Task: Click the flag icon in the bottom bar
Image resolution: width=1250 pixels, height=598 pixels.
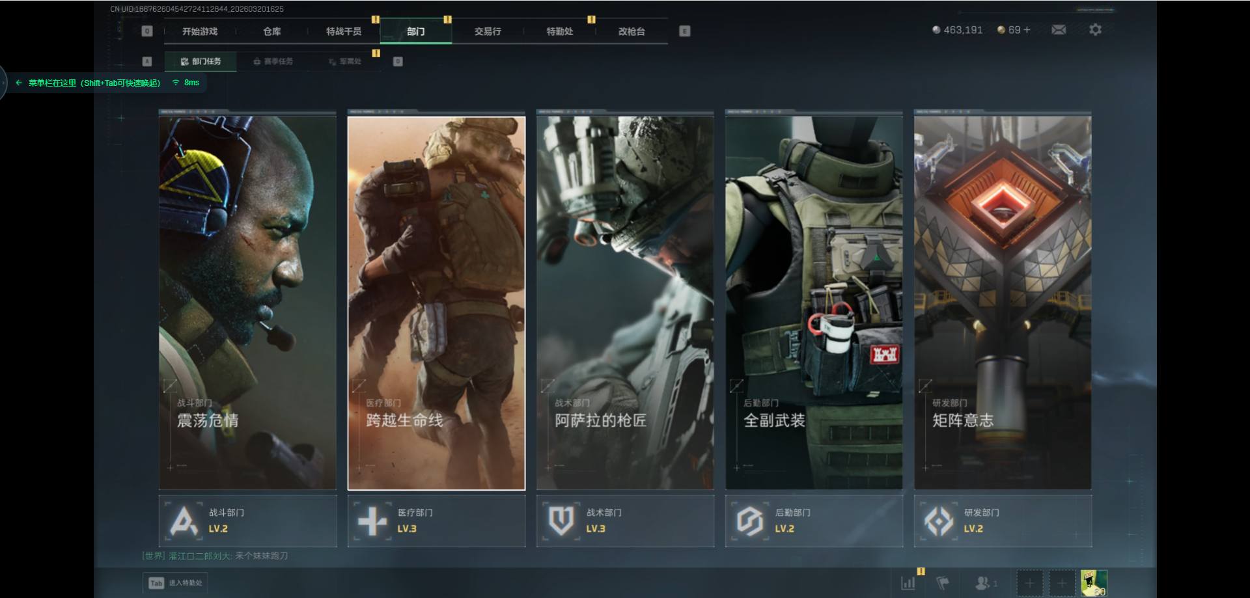Action: click(x=942, y=583)
